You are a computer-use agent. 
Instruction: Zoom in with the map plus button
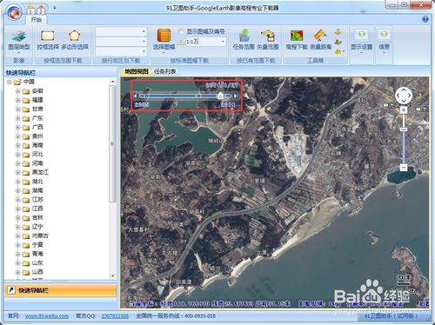404,110
